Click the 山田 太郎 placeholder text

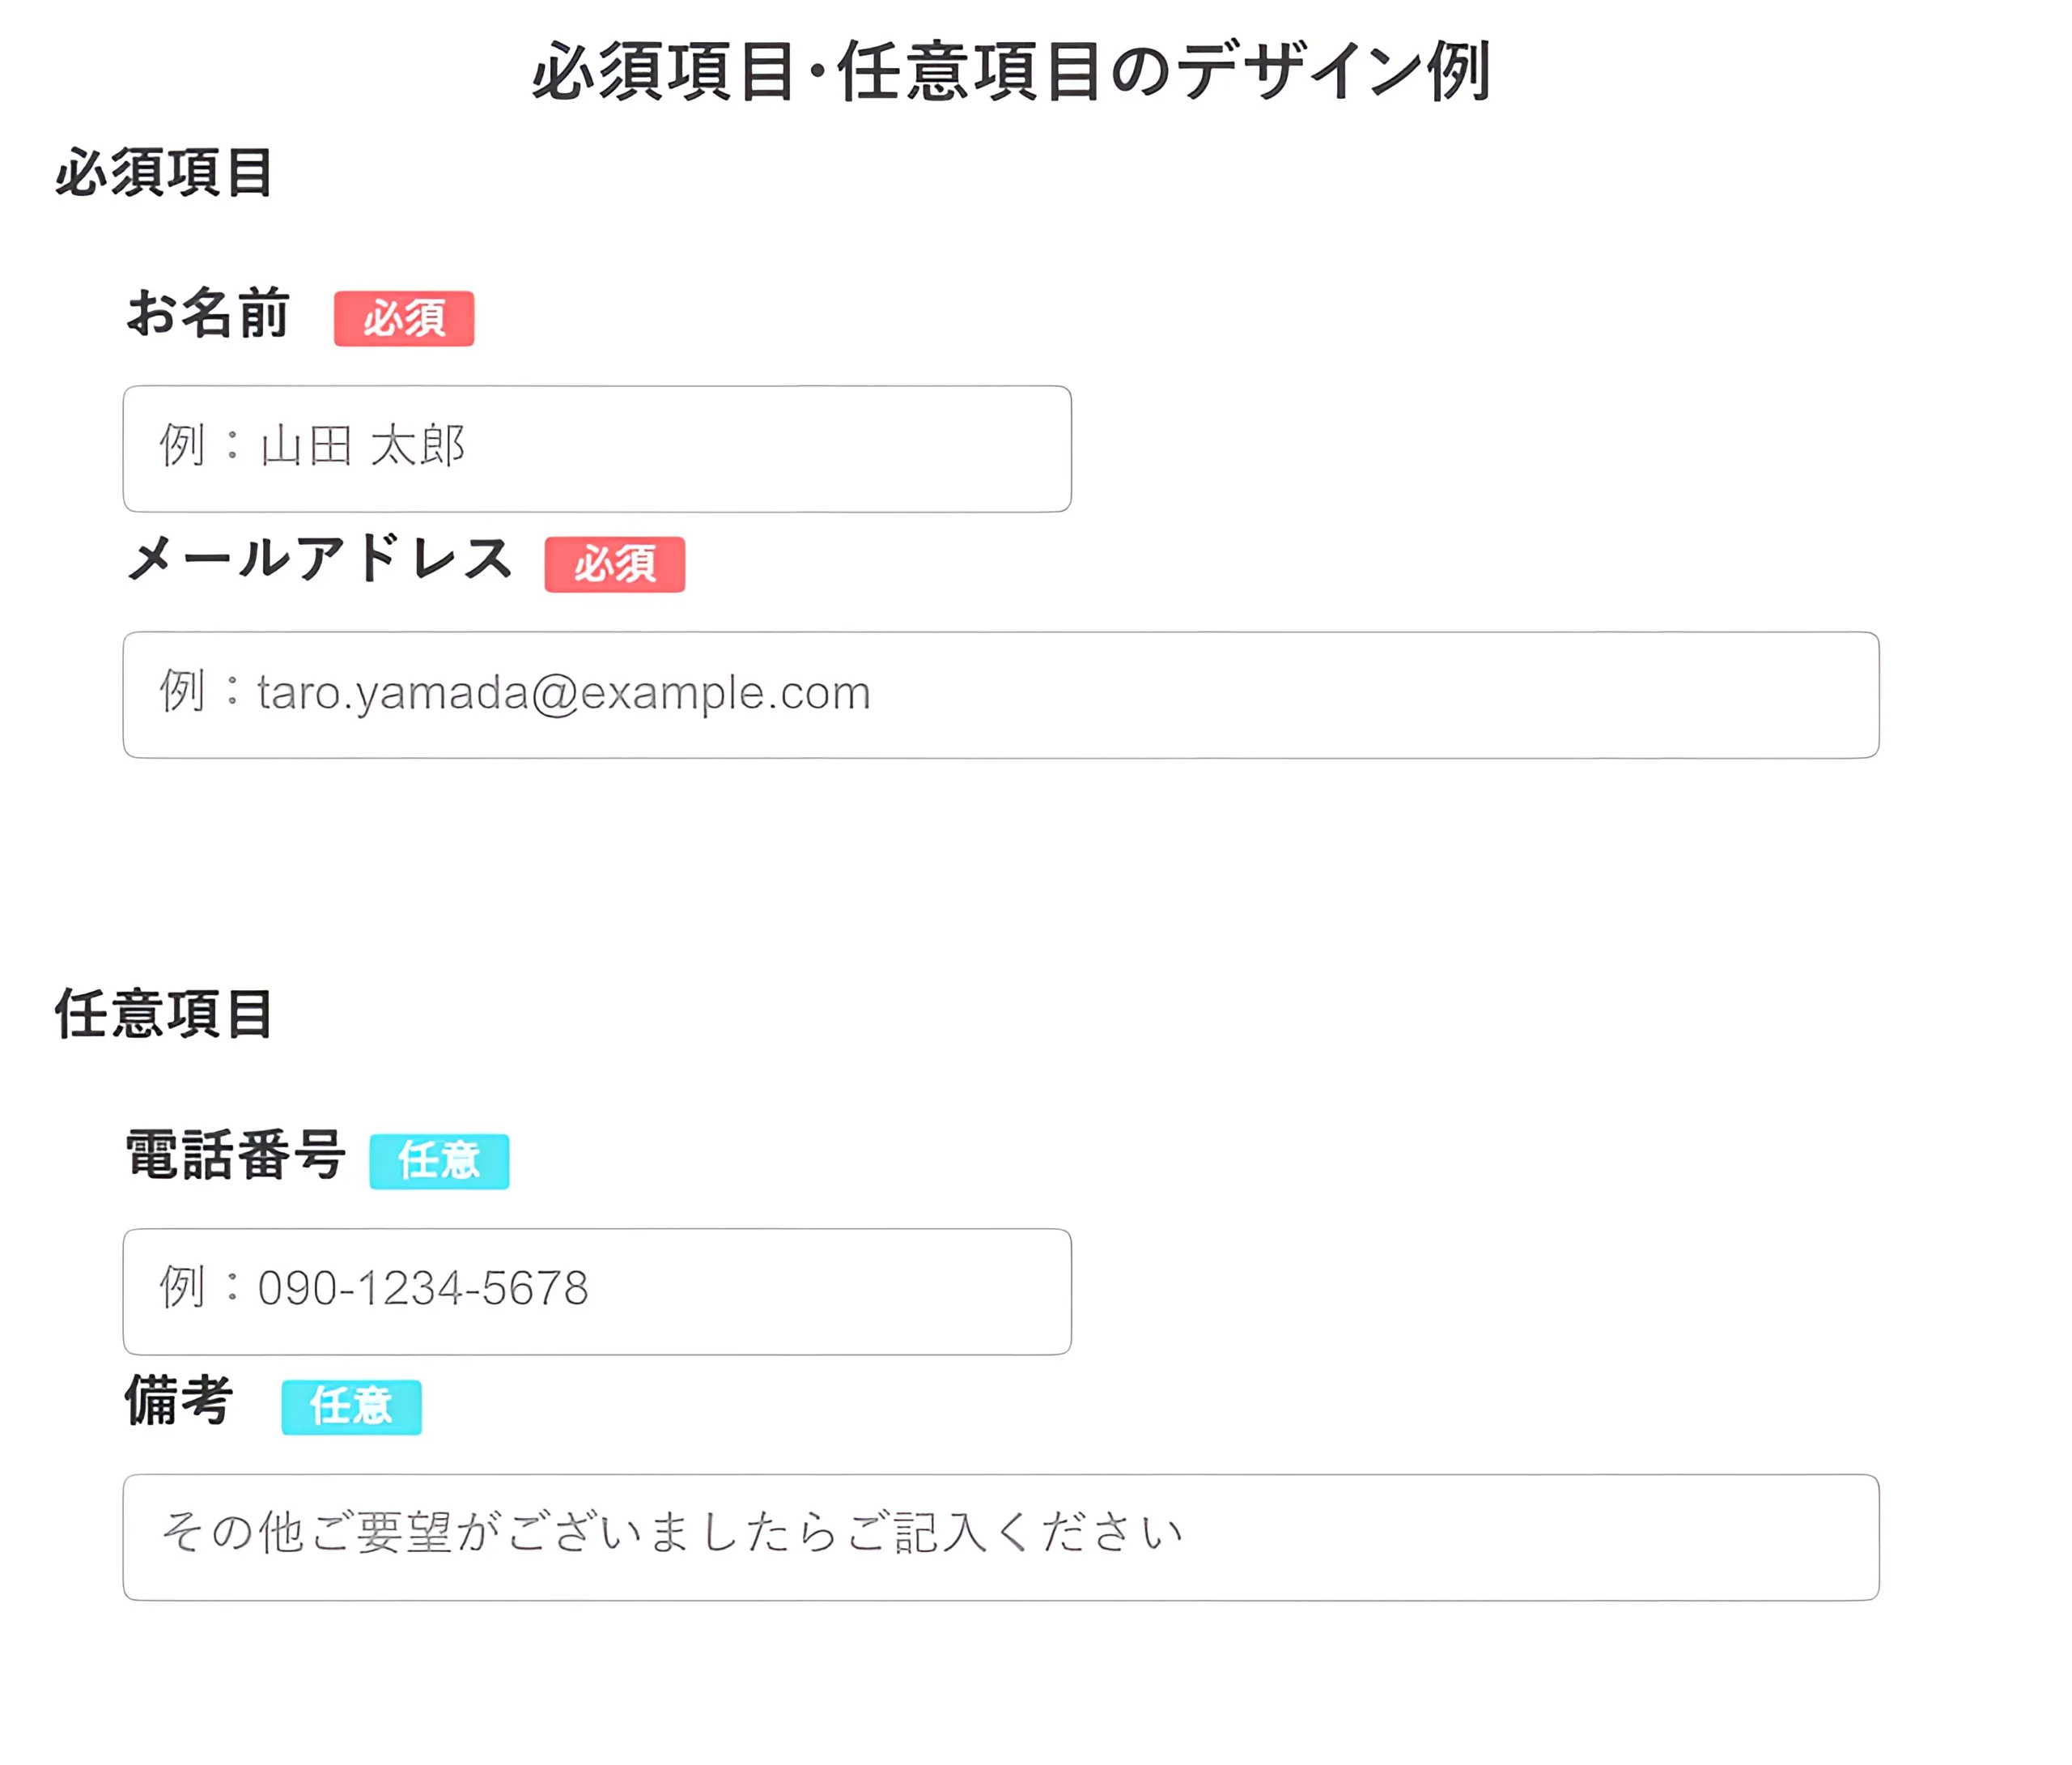point(363,446)
